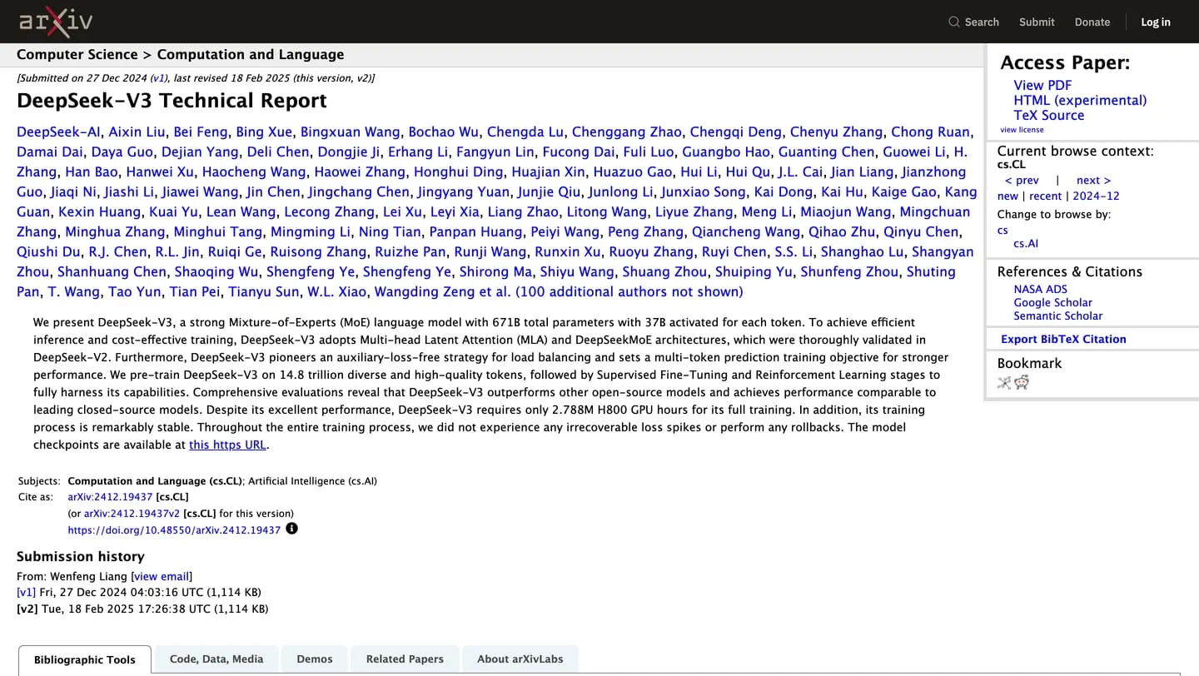Bookmark with Reddit icon
Image resolution: width=1199 pixels, height=676 pixels.
[x=1022, y=382]
